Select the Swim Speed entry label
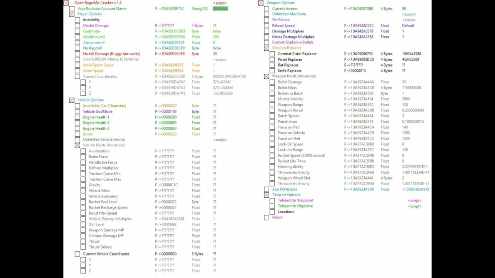 (x=93, y=71)
